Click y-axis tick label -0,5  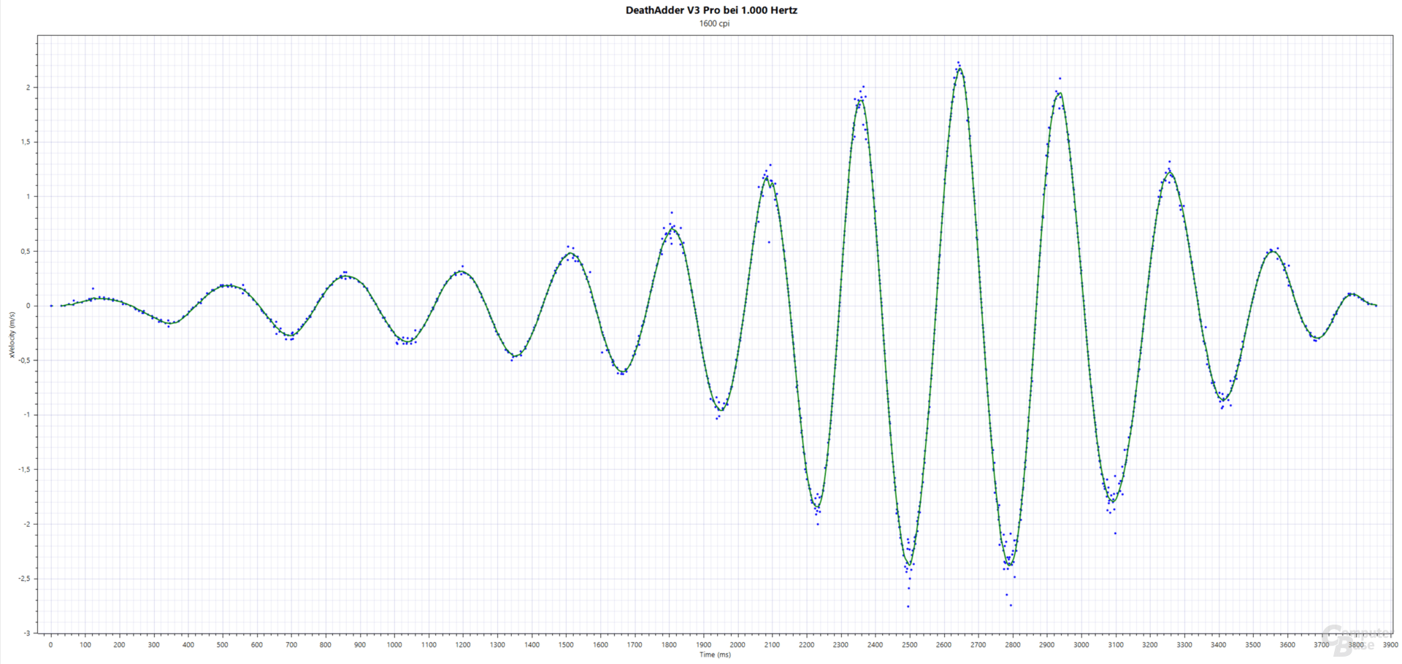(x=25, y=360)
